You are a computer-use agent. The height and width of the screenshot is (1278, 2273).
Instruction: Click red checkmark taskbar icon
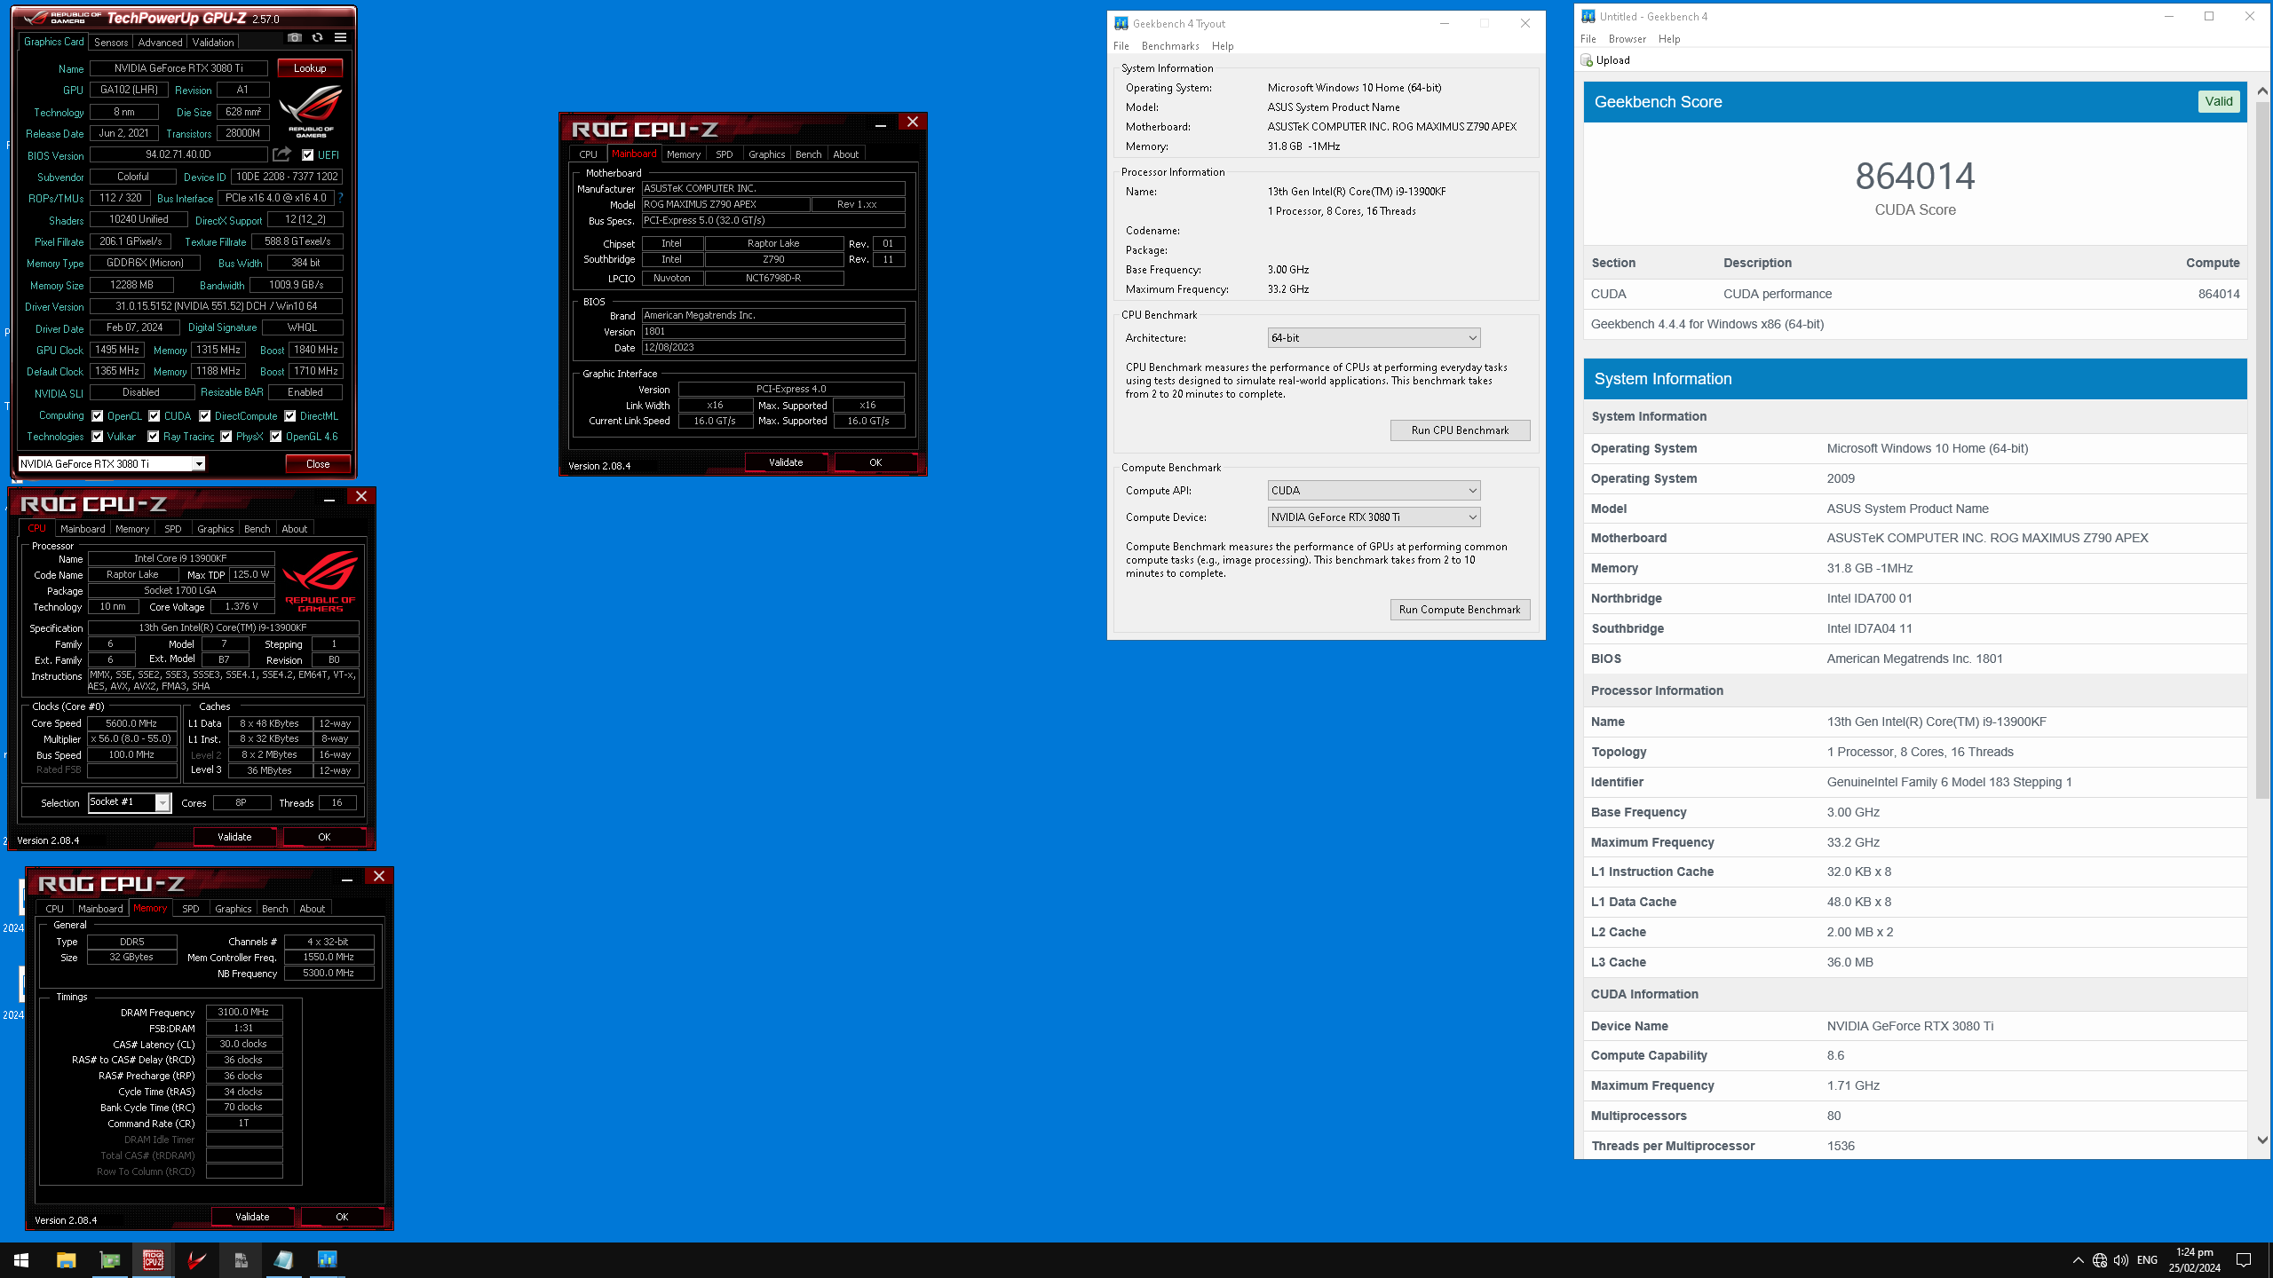click(x=196, y=1259)
